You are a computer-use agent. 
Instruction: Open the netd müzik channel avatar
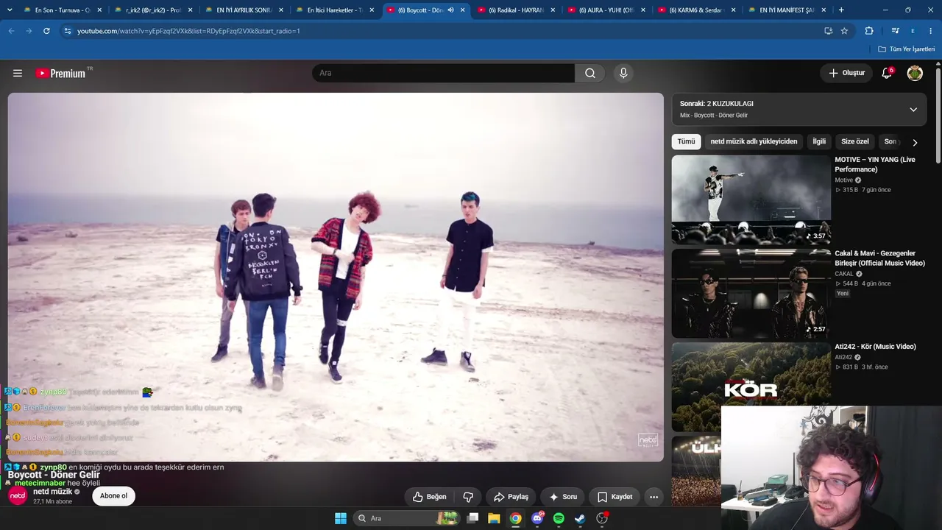(18, 496)
